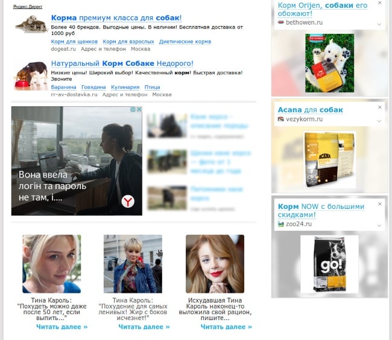Open the Яндекс.Директ label link
The height and width of the screenshot is (340, 392).
click(26, 6)
